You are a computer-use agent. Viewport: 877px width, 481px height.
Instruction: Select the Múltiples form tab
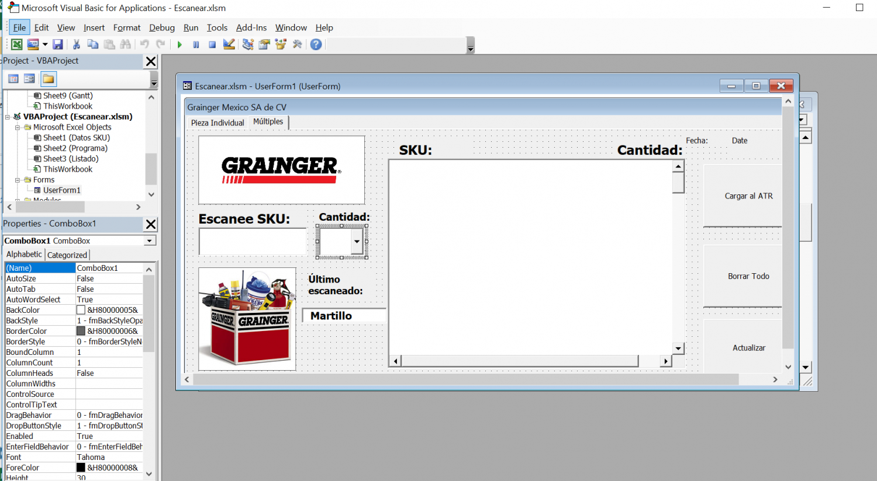tap(268, 121)
